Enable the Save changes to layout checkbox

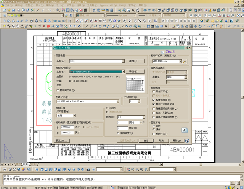point(154,117)
